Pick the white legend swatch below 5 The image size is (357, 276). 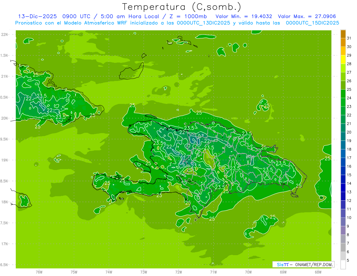pyautogui.click(x=343, y=265)
